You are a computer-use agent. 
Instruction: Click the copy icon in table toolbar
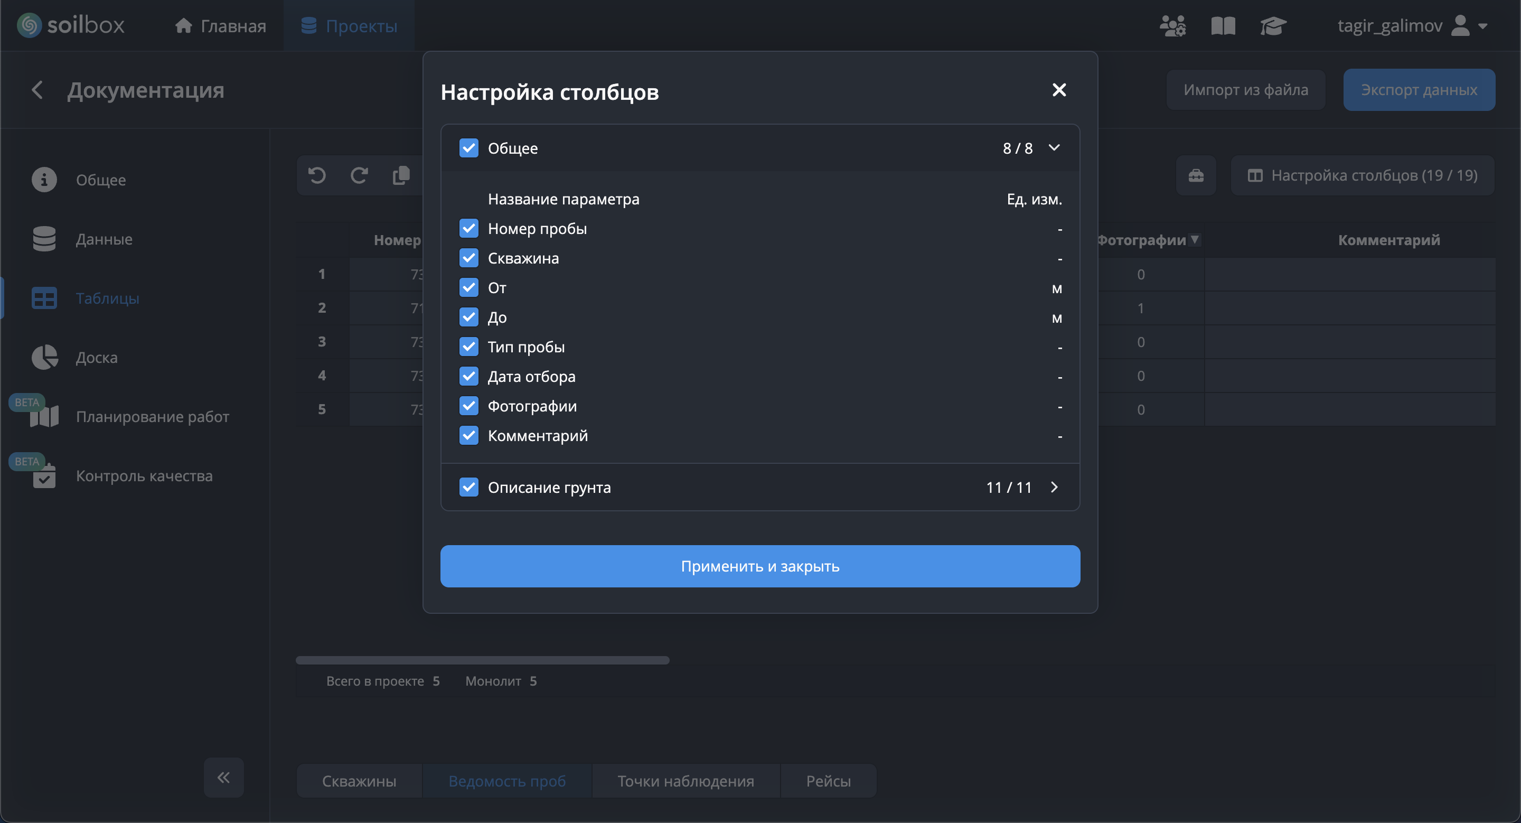401,175
